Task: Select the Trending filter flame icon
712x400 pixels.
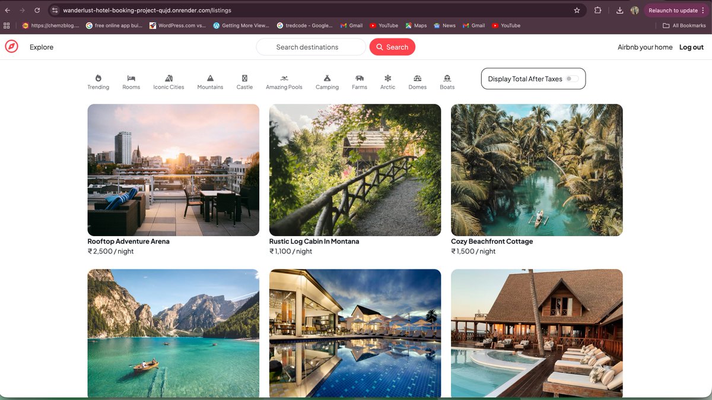Action: click(x=98, y=78)
